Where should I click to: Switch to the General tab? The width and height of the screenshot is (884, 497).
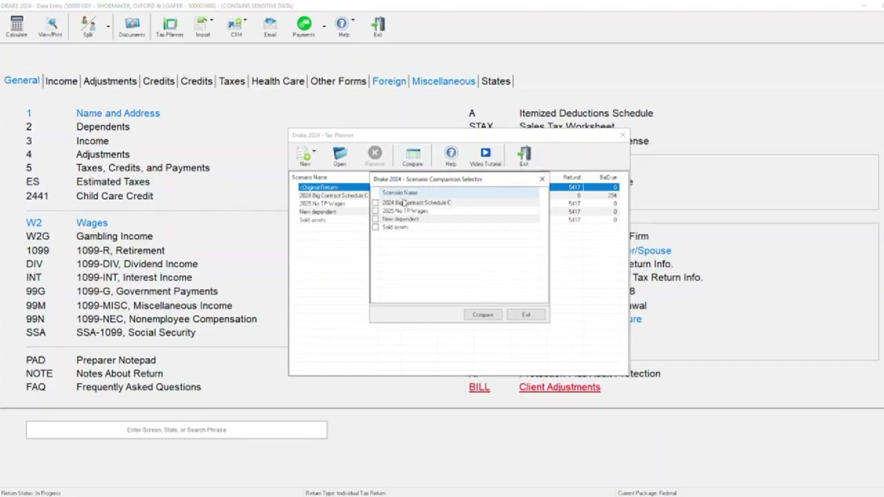[x=21, y=81]
